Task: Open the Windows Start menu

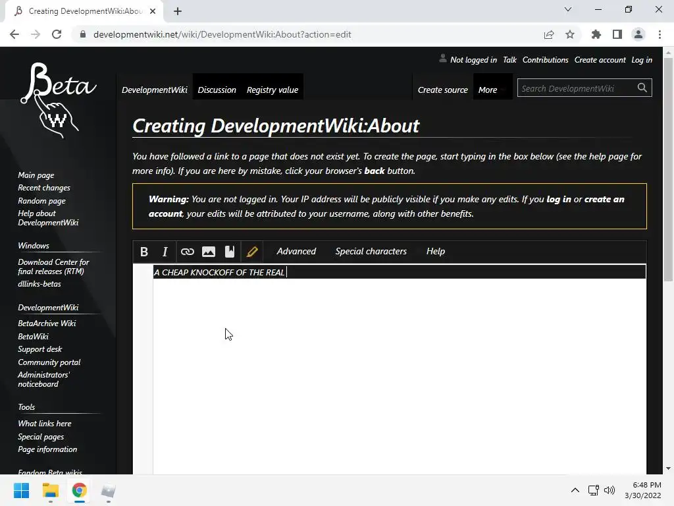Action: [21, 490]
